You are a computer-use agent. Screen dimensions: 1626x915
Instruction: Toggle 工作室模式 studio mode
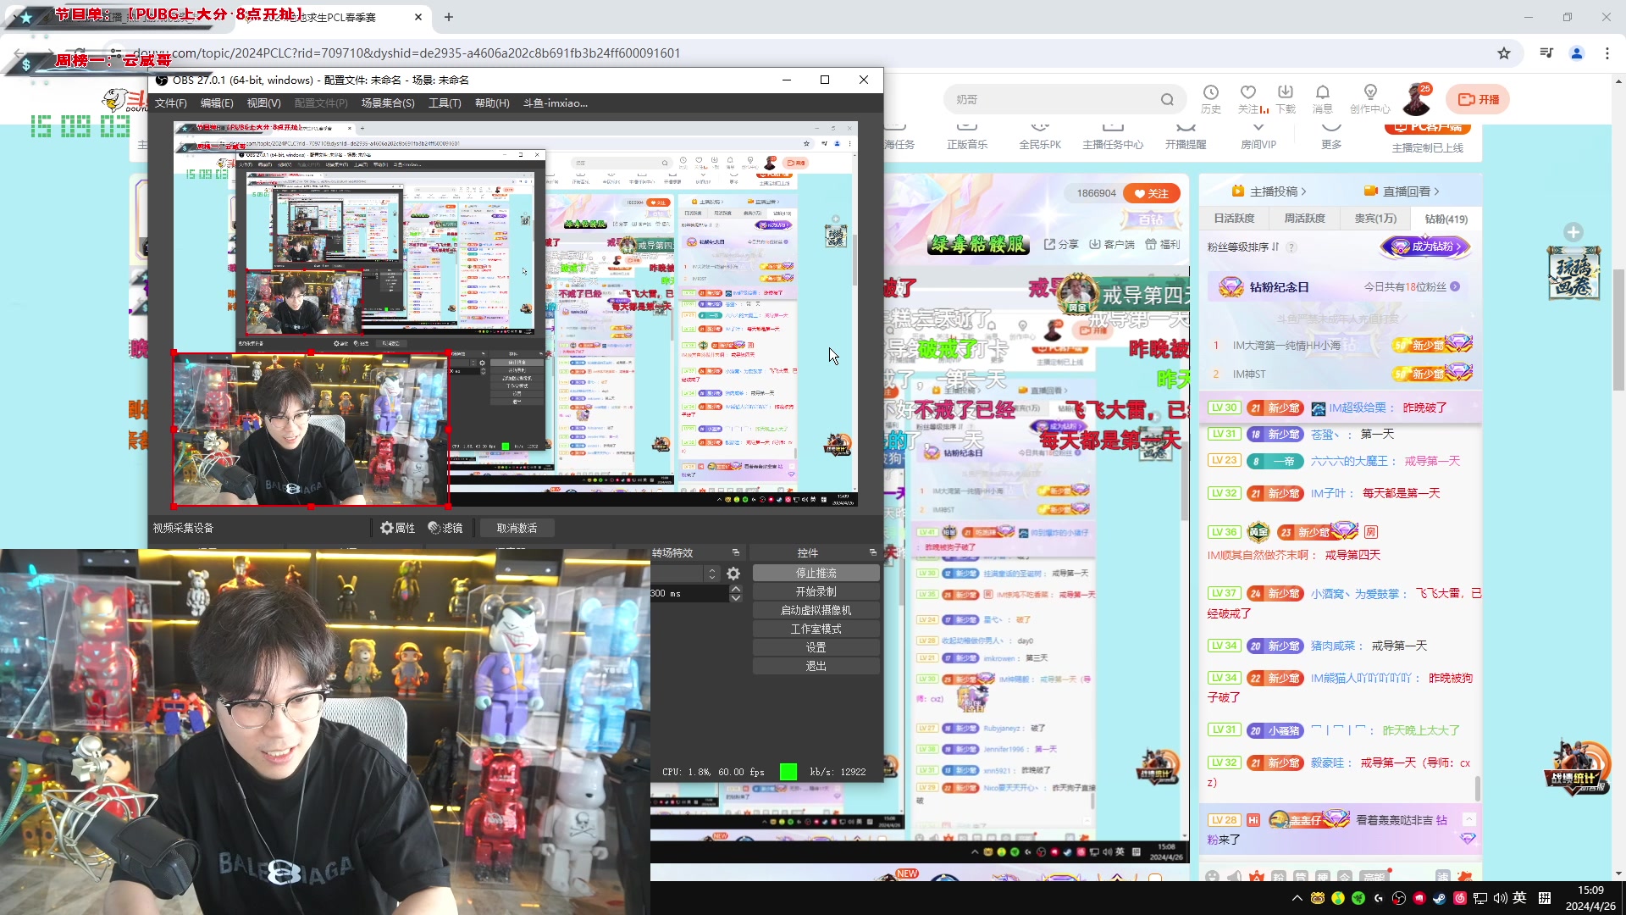click(x=816, y=629)
